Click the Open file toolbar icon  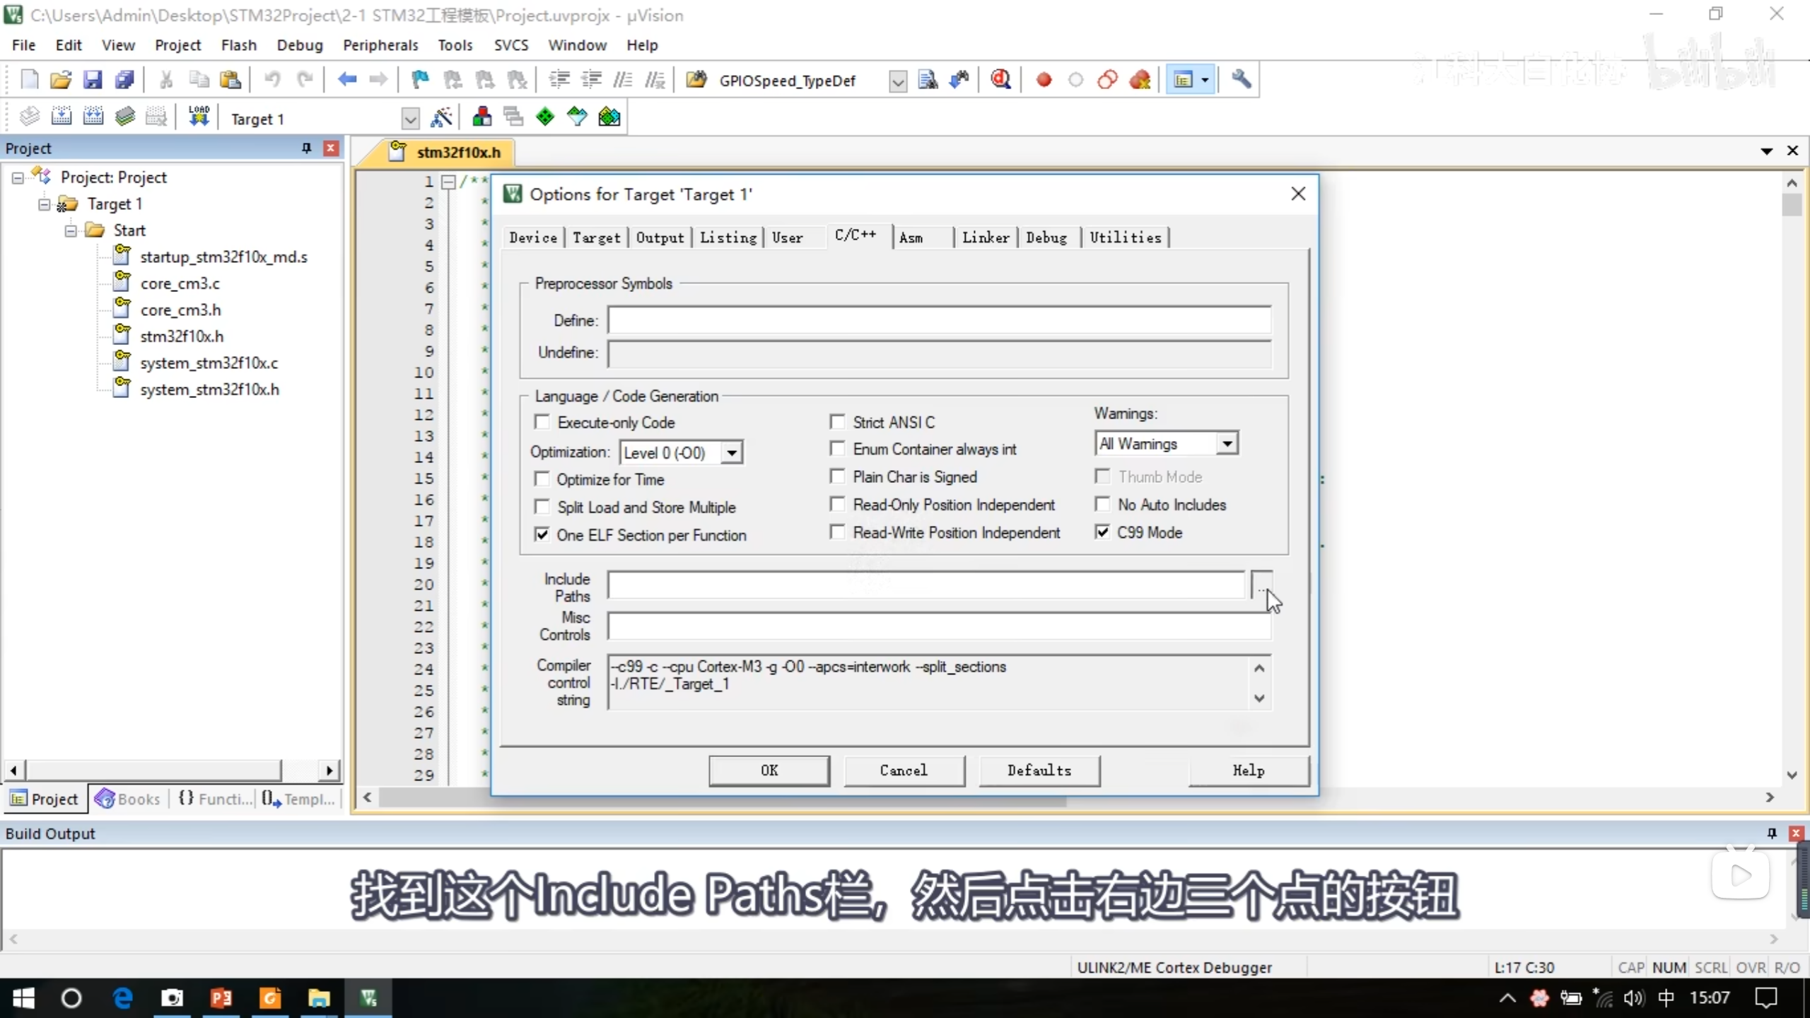pos(61,80)
